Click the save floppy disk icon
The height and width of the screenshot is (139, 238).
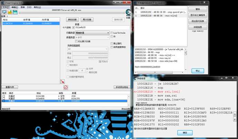pos(15,12)
